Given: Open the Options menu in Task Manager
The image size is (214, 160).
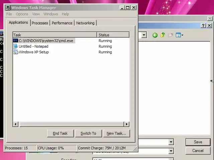Looking at the screenshot, I should [22, 14].
